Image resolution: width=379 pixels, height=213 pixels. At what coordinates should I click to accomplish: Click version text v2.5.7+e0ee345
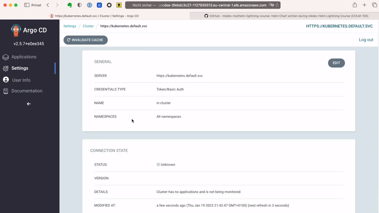pyautogui.click(x=29, y=44)
